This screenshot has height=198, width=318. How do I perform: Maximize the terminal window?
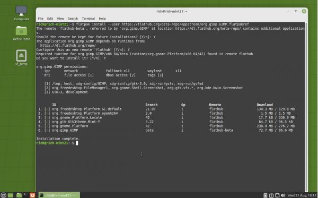tap(296, 11)
